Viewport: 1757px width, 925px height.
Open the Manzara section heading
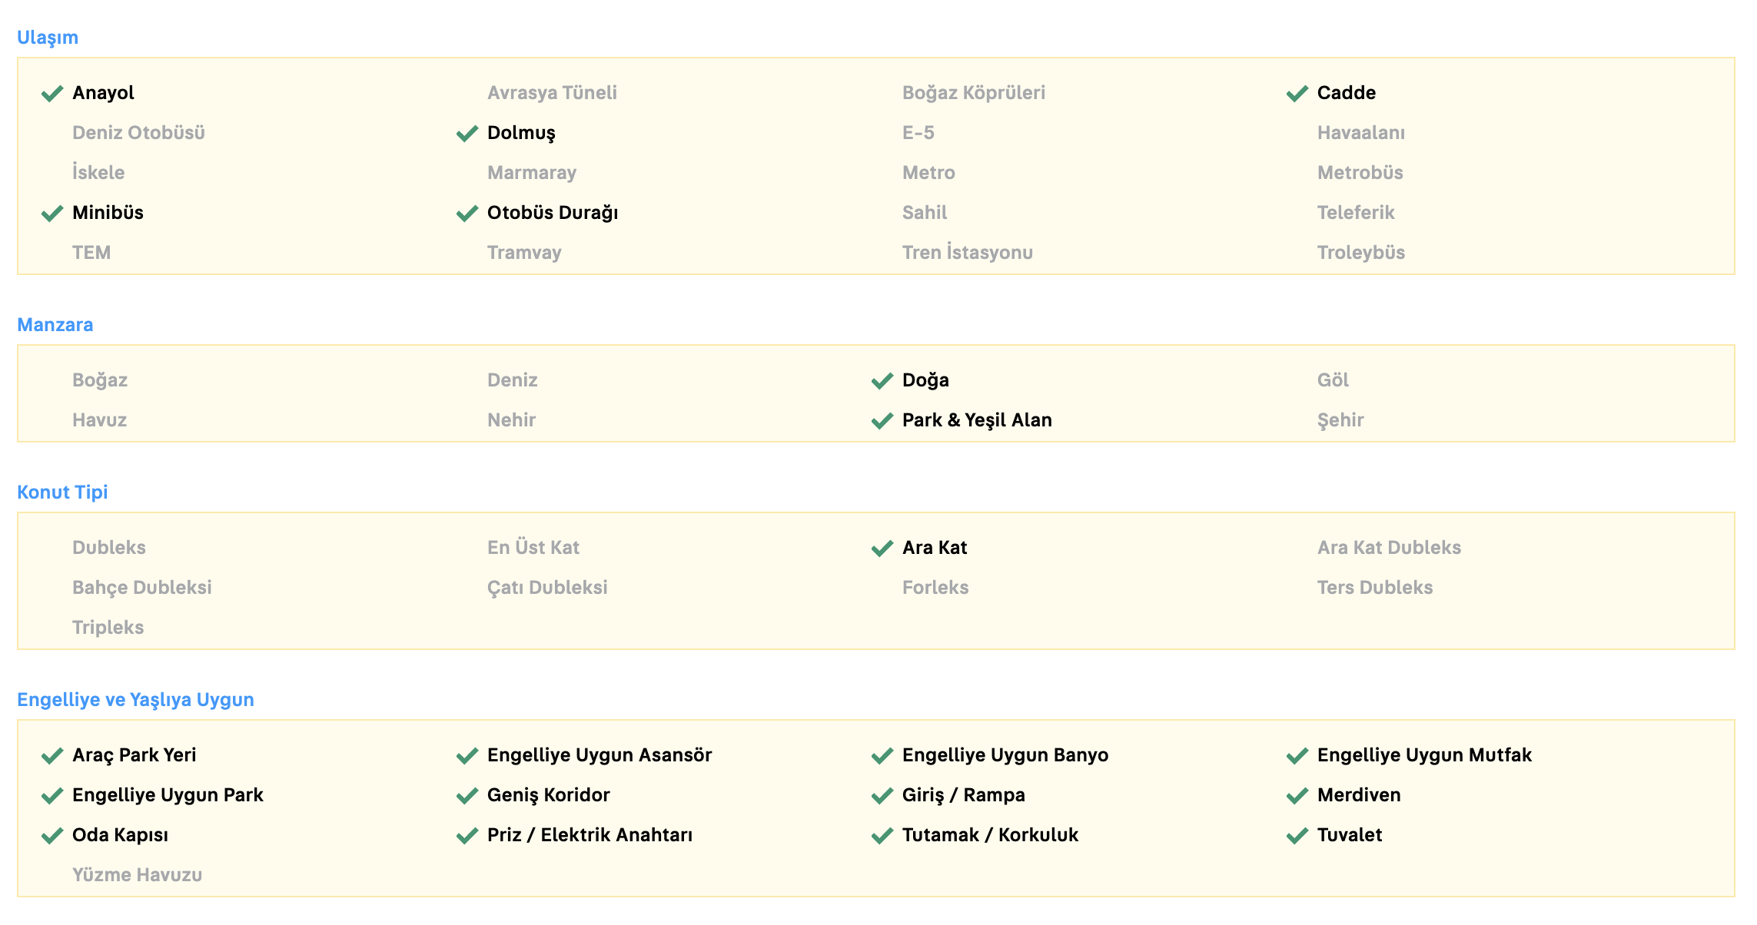point(55,325)
